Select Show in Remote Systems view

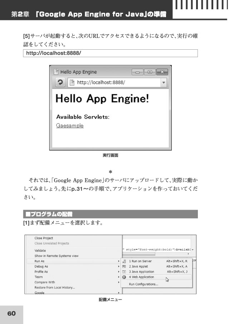click(56, 256)
